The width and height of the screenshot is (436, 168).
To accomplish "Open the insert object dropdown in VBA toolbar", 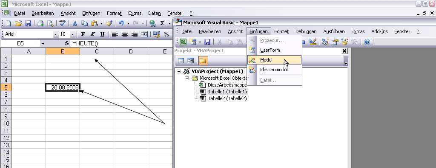I will (x=200, y=42).
